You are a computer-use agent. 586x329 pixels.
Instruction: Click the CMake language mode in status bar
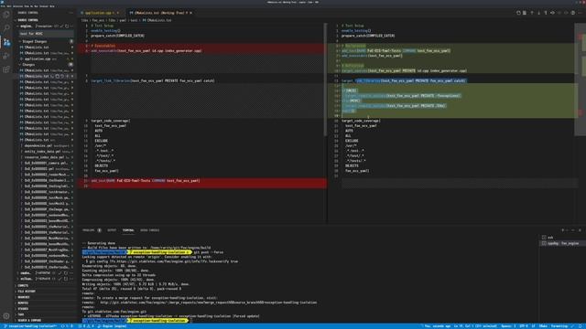point(543,326)
